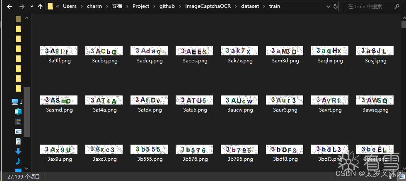
Task: Expand the chevron after Project
Action: [x=154, y=7]
